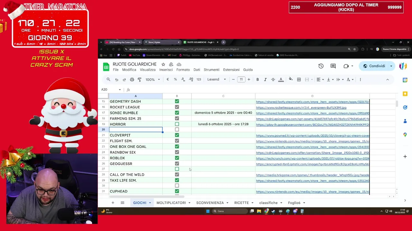Toggle the CLOVERPIT checkbox
Viewport: 412px width, 231px height.
pos(177,135)
